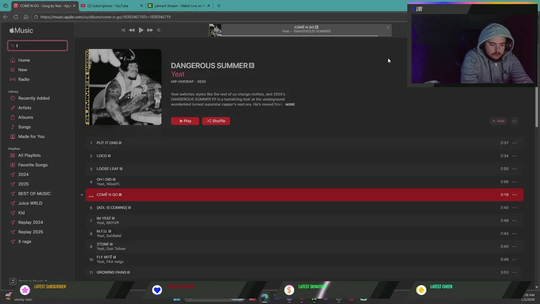
Task: Open more options for PUT IT ONG
Action: (x=514, y=143)
